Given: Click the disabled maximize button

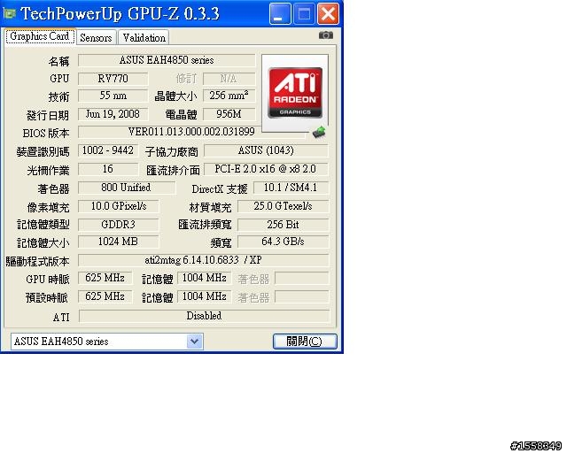Looking at the screenshot, I should (304, 14).
